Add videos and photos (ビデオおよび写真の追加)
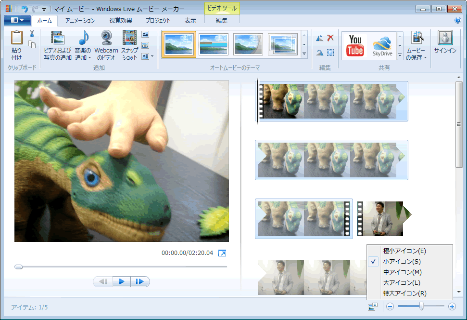The width and height of the screenshot is (467, 320). 57,45
